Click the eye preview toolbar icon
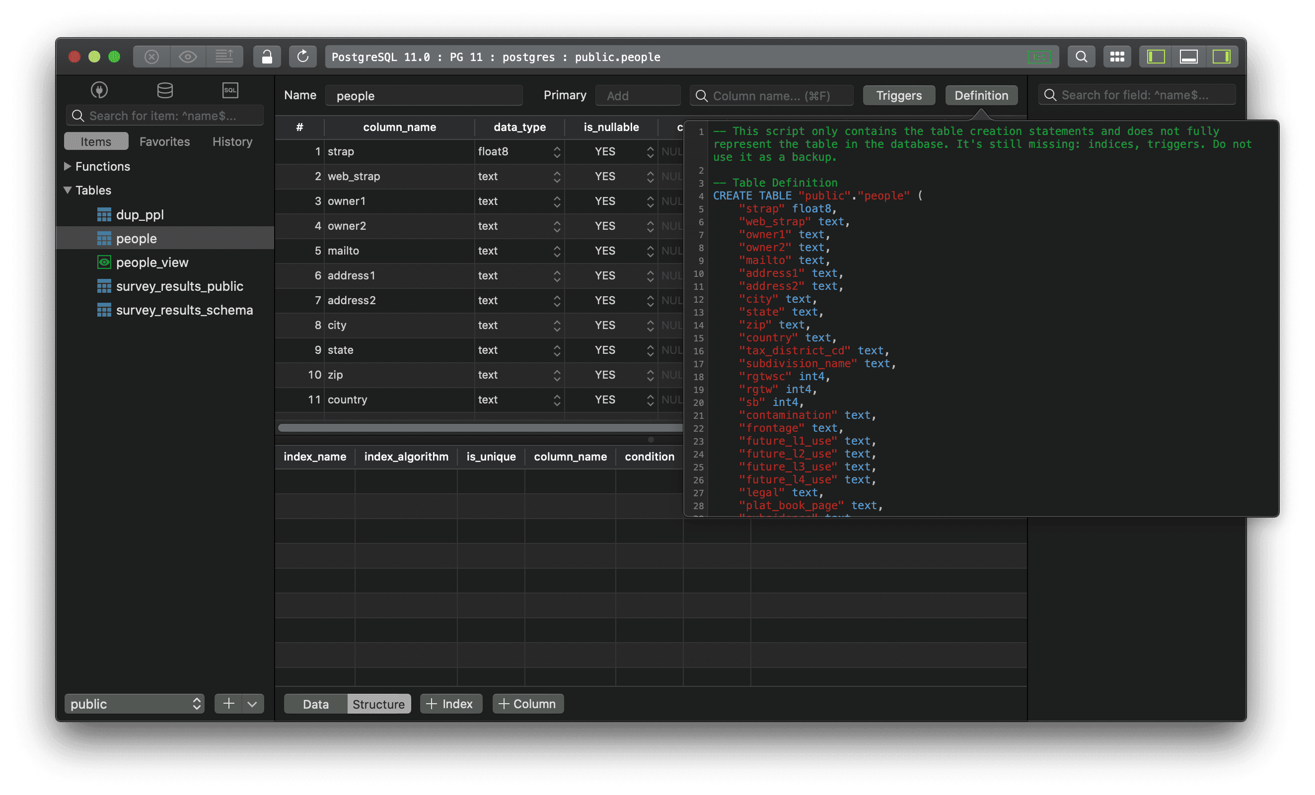1315x795 pixels. point(188,57)
